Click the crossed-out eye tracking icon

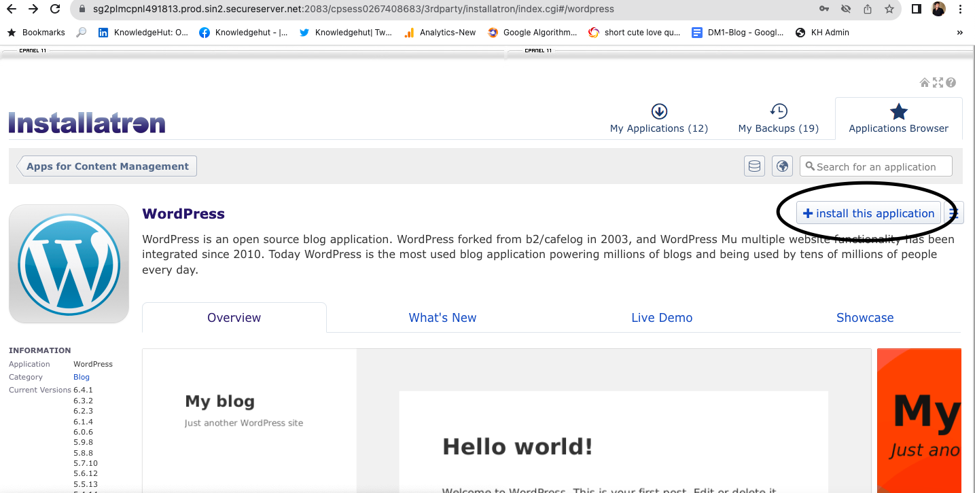click(x=846, y=10)
